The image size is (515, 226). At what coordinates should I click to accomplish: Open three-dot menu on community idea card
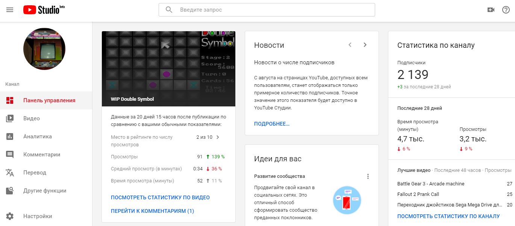[368, 176]
